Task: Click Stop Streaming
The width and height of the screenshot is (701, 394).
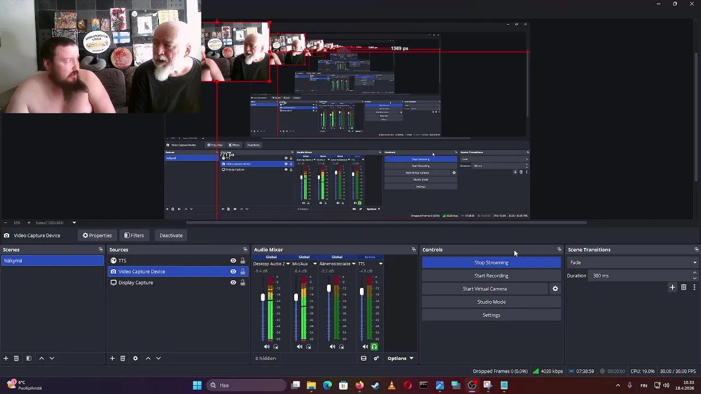Action: tap(491, 263)
